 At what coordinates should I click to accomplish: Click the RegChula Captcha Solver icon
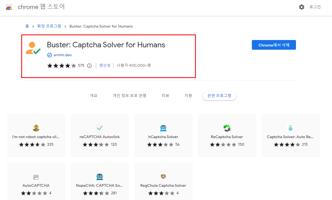click(163, 177)
